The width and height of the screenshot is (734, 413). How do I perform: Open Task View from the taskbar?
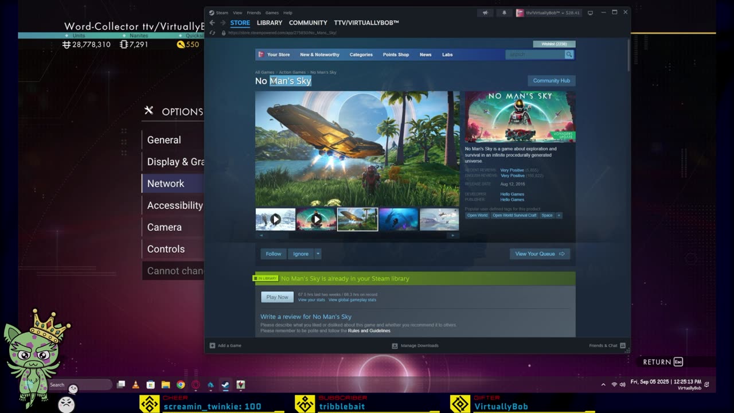pos(121,385)
